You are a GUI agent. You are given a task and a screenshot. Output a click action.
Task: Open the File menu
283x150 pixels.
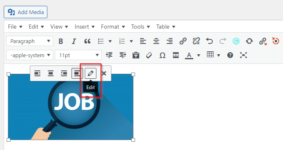(x=15, y=27)
